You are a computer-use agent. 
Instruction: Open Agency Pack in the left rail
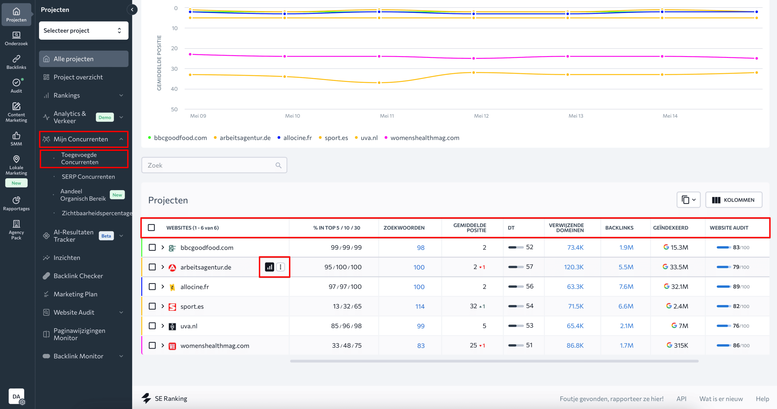click(16, 230)
